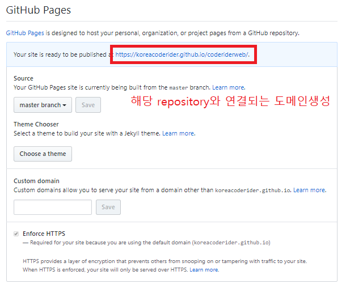350x288 pixels.
Task: Open the koreacoderider.github.io/coderiderweb site URL
Action: (x=182, y=54)
